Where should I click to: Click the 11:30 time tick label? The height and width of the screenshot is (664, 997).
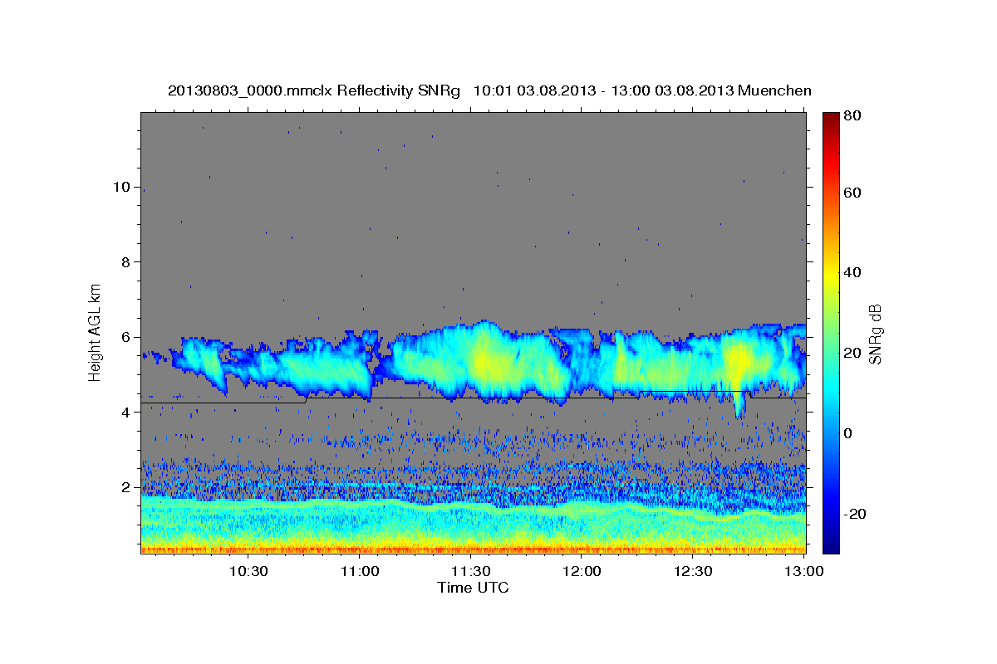[471, 572]
